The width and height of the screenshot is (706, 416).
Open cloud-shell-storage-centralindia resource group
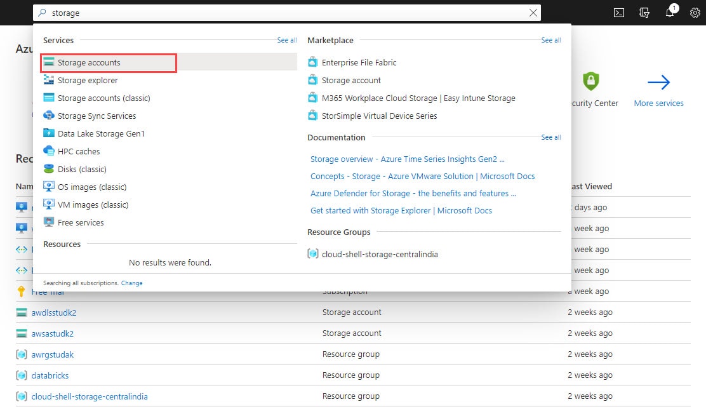379,253
